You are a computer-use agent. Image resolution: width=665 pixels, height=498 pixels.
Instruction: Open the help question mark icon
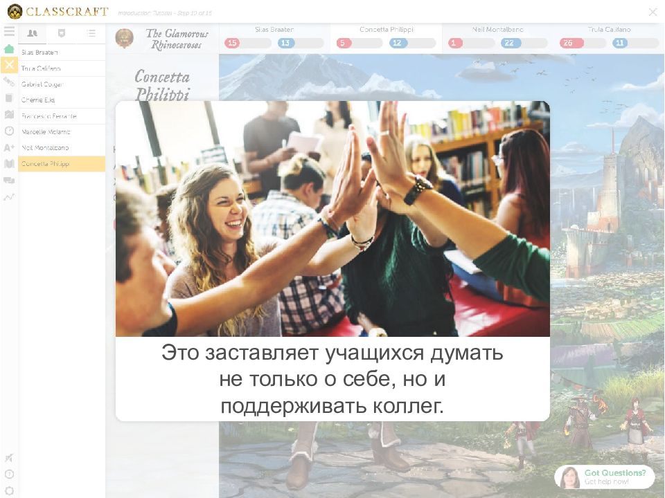point(9,474)
